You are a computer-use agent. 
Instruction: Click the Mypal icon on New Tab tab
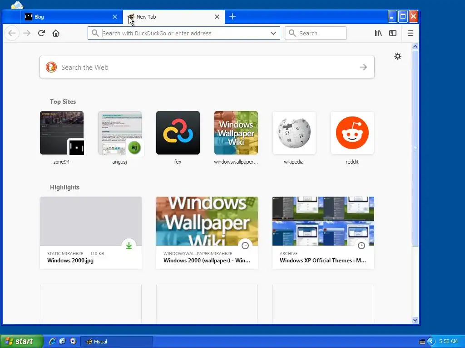coord(131,17)
